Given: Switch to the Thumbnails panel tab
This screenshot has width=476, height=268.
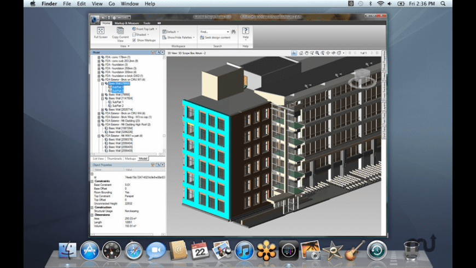Looking at the screenshot, I should coord(114,159).
